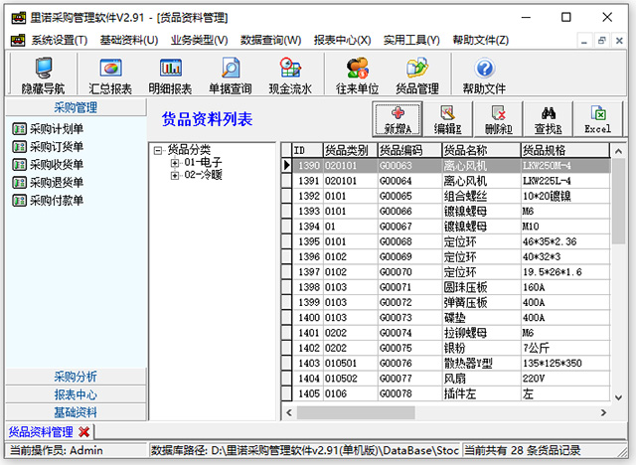Click the 隐藏导航 toolbar icon

tap(43, 76)
